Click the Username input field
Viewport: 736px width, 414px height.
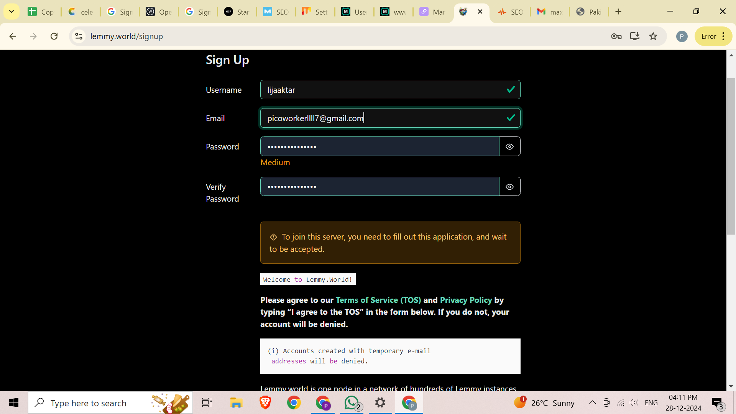(x=390, y=89)
